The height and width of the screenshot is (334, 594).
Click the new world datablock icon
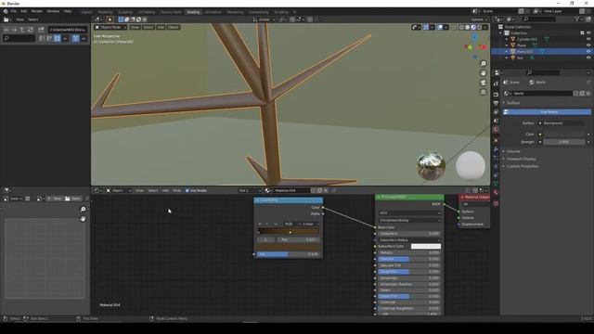tap(582, 93)
